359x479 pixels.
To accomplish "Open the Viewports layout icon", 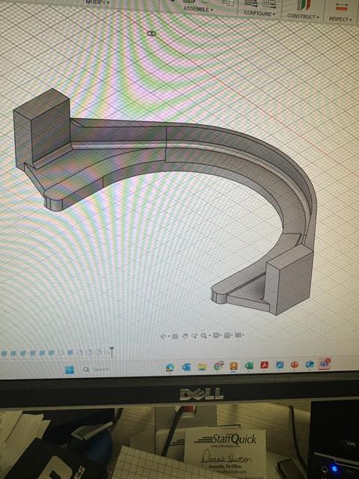I will 238,335.
